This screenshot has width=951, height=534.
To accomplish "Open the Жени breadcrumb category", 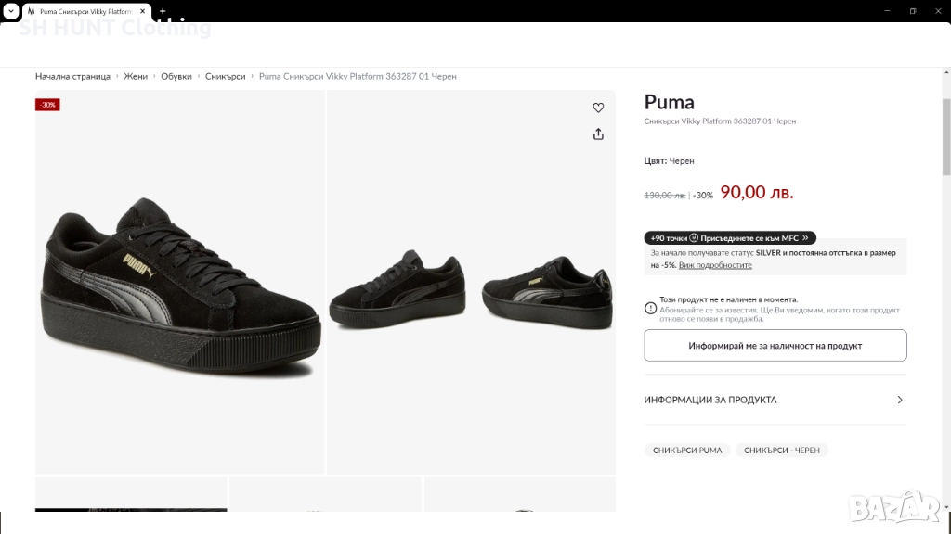I will pyautogui.click(x=136, y=76).
